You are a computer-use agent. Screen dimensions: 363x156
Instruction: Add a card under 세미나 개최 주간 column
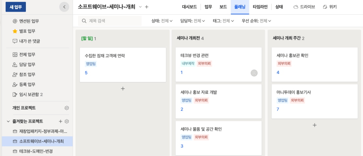click(314, 125)
